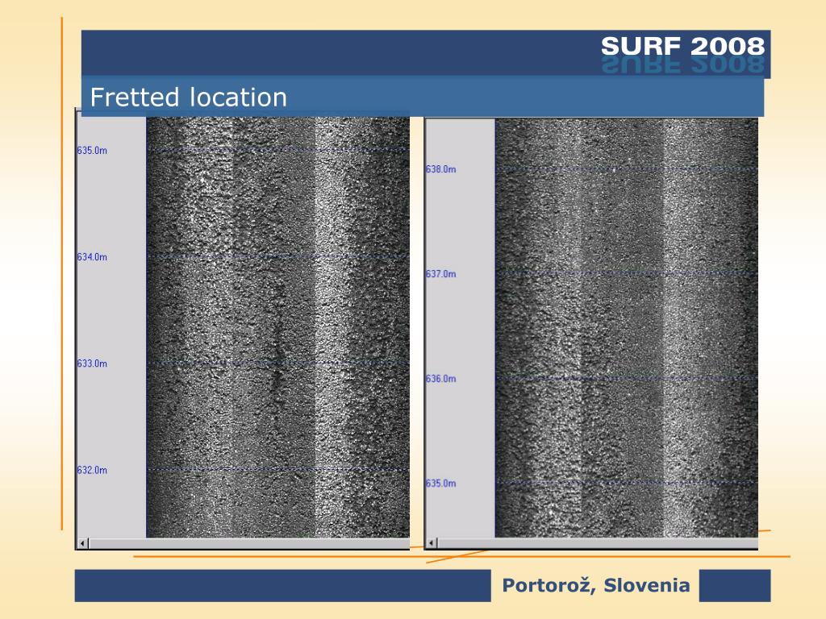This screenshot has height=619, width=826.
Task: Click the Fretted location slide title
Action: [x=189, y=98]
